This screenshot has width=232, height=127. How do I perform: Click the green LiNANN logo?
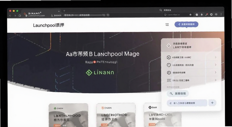100,72
